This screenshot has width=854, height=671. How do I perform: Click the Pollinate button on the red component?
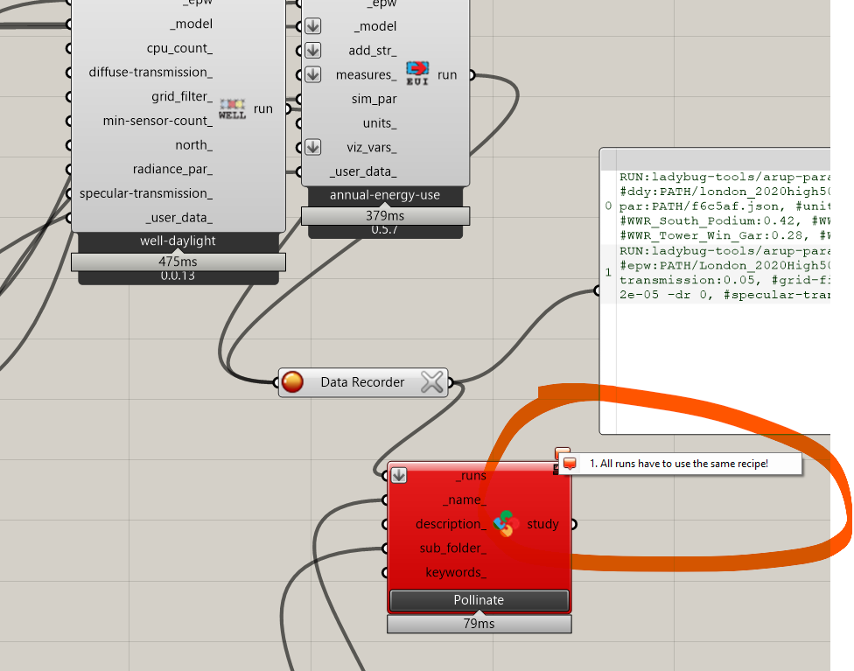(x=479, y=600)
